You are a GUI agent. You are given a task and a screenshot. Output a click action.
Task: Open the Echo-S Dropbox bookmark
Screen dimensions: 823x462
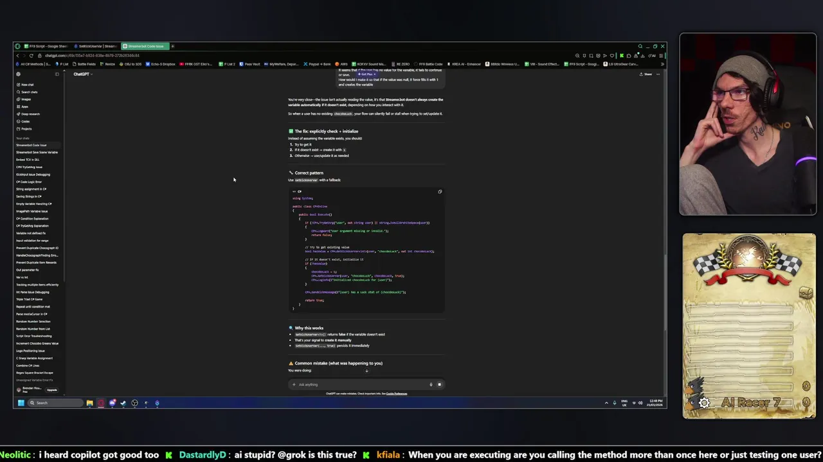coord(161,64)
